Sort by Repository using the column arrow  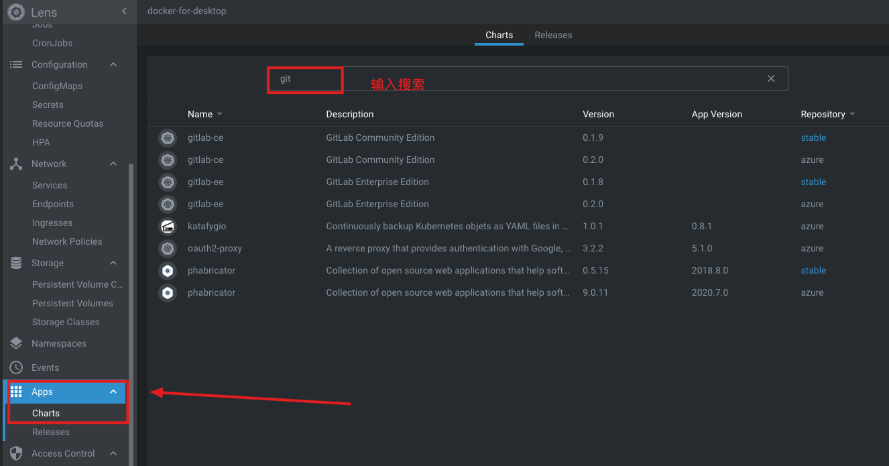click(x=852, y=115)
